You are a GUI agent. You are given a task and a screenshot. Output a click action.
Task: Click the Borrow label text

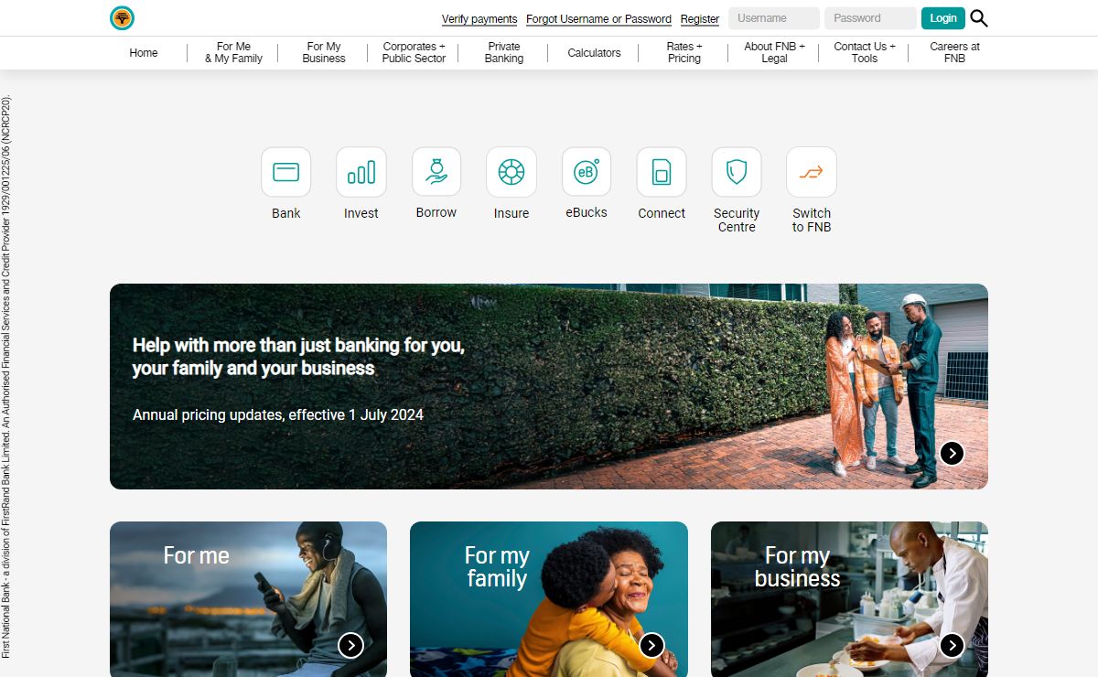click(436, 212)
